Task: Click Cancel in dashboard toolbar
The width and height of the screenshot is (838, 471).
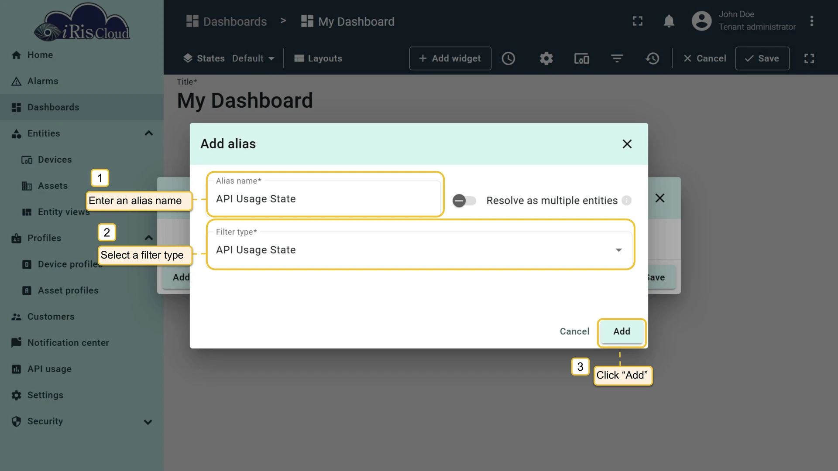Action: (x=704, y=58)
